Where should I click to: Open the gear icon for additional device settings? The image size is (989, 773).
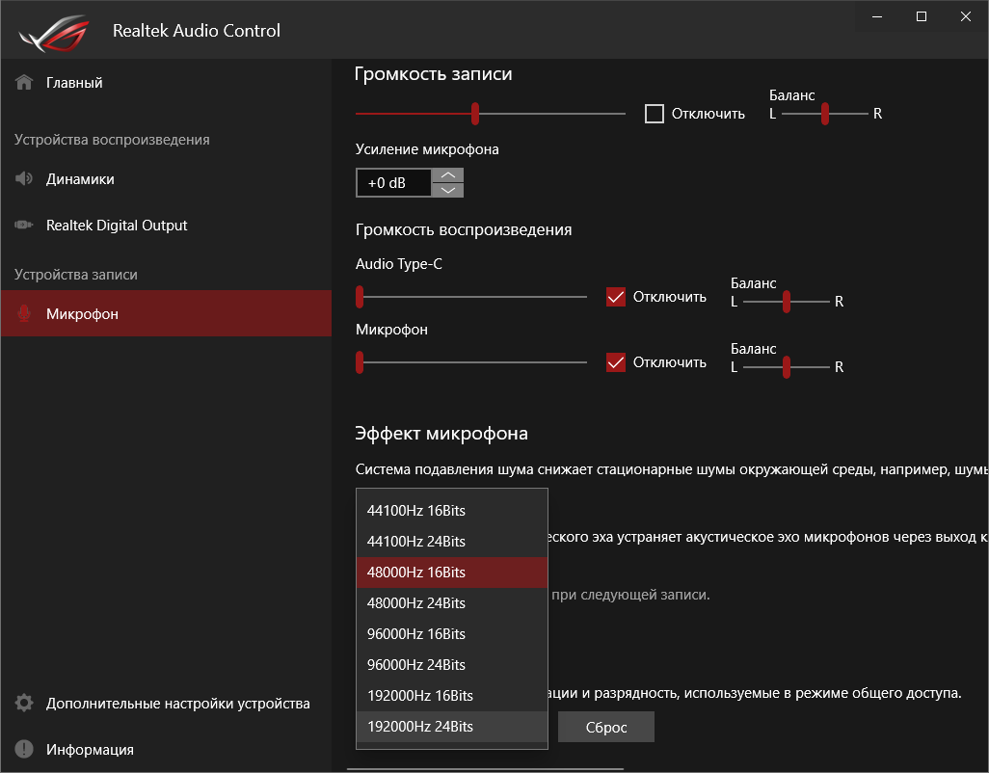tap(24, 704)
